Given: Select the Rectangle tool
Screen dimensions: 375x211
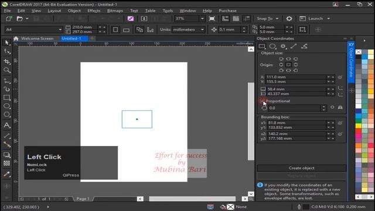Looking at the screenshot, I should coord(7,98).
